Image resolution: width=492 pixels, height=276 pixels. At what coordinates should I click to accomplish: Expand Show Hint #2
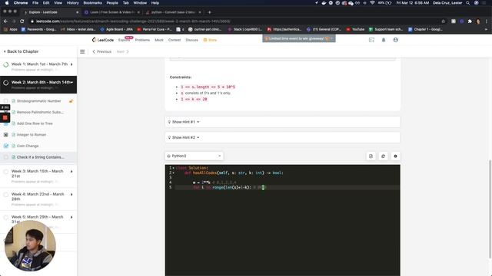[x=282, y=137]
